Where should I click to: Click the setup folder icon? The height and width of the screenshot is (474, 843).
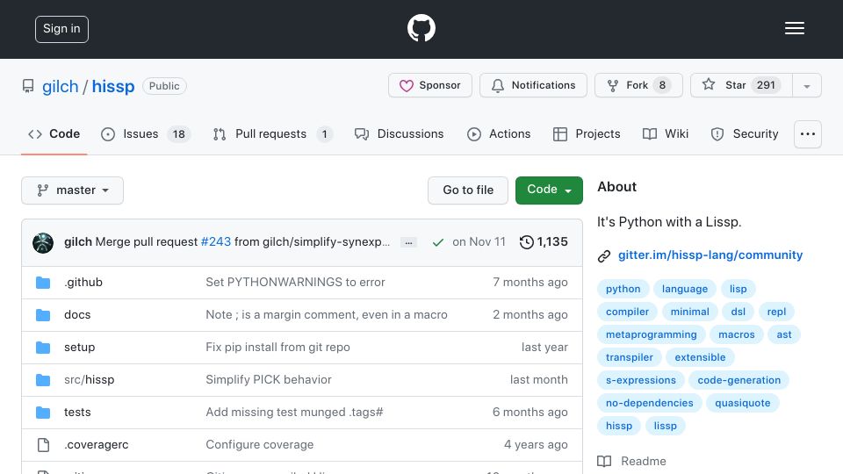tap(43, 348)
